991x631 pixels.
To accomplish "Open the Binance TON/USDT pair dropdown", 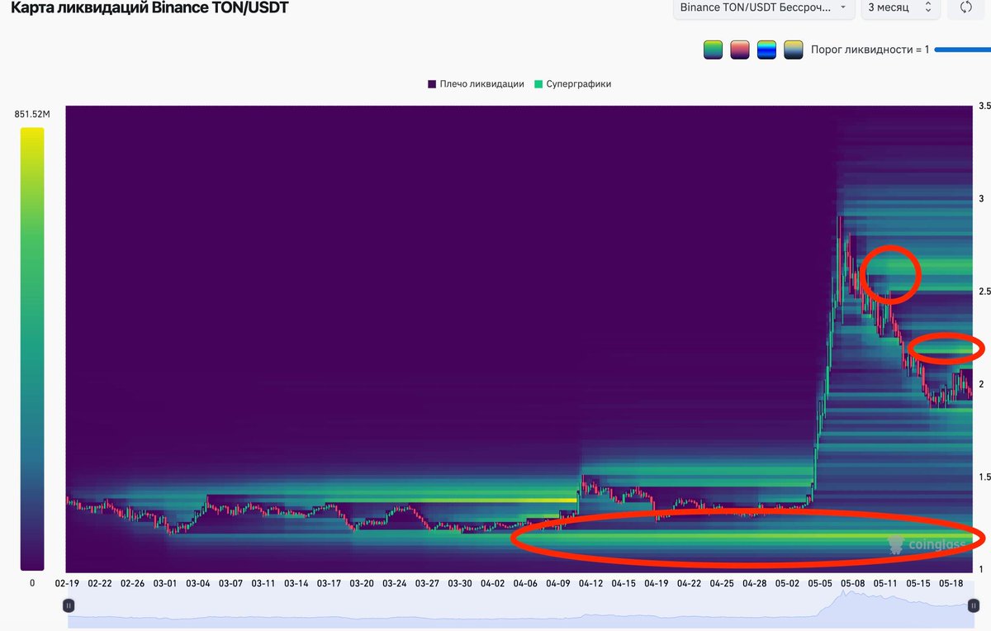I will [763, 7].
